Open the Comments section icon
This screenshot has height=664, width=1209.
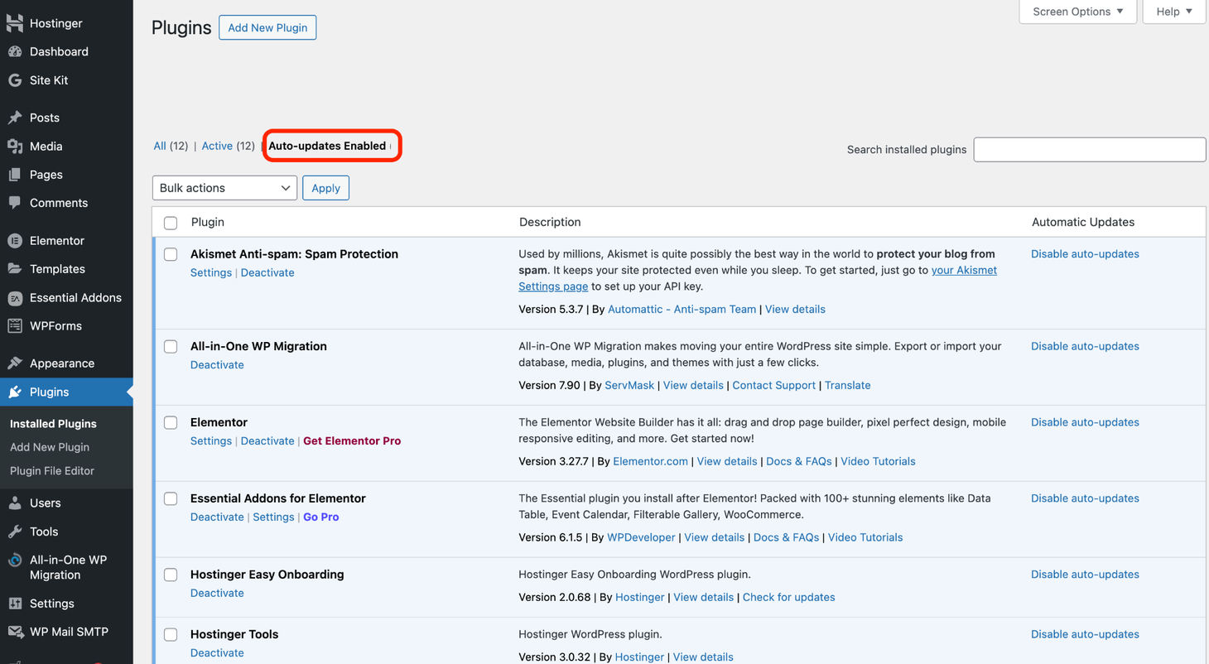coord(17,203)
